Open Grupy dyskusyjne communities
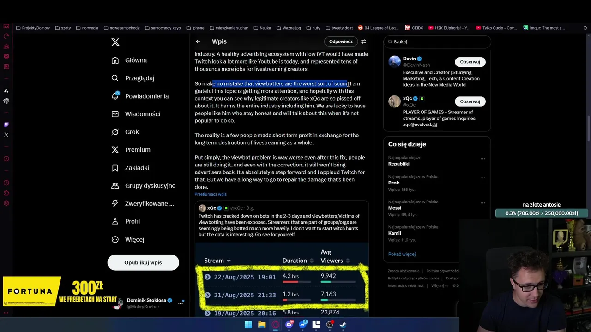Viewport: 591px width, 332px height. [x=144, y=185]
